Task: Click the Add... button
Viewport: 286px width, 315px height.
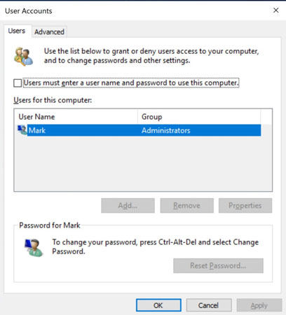Action: pos(128,206)
